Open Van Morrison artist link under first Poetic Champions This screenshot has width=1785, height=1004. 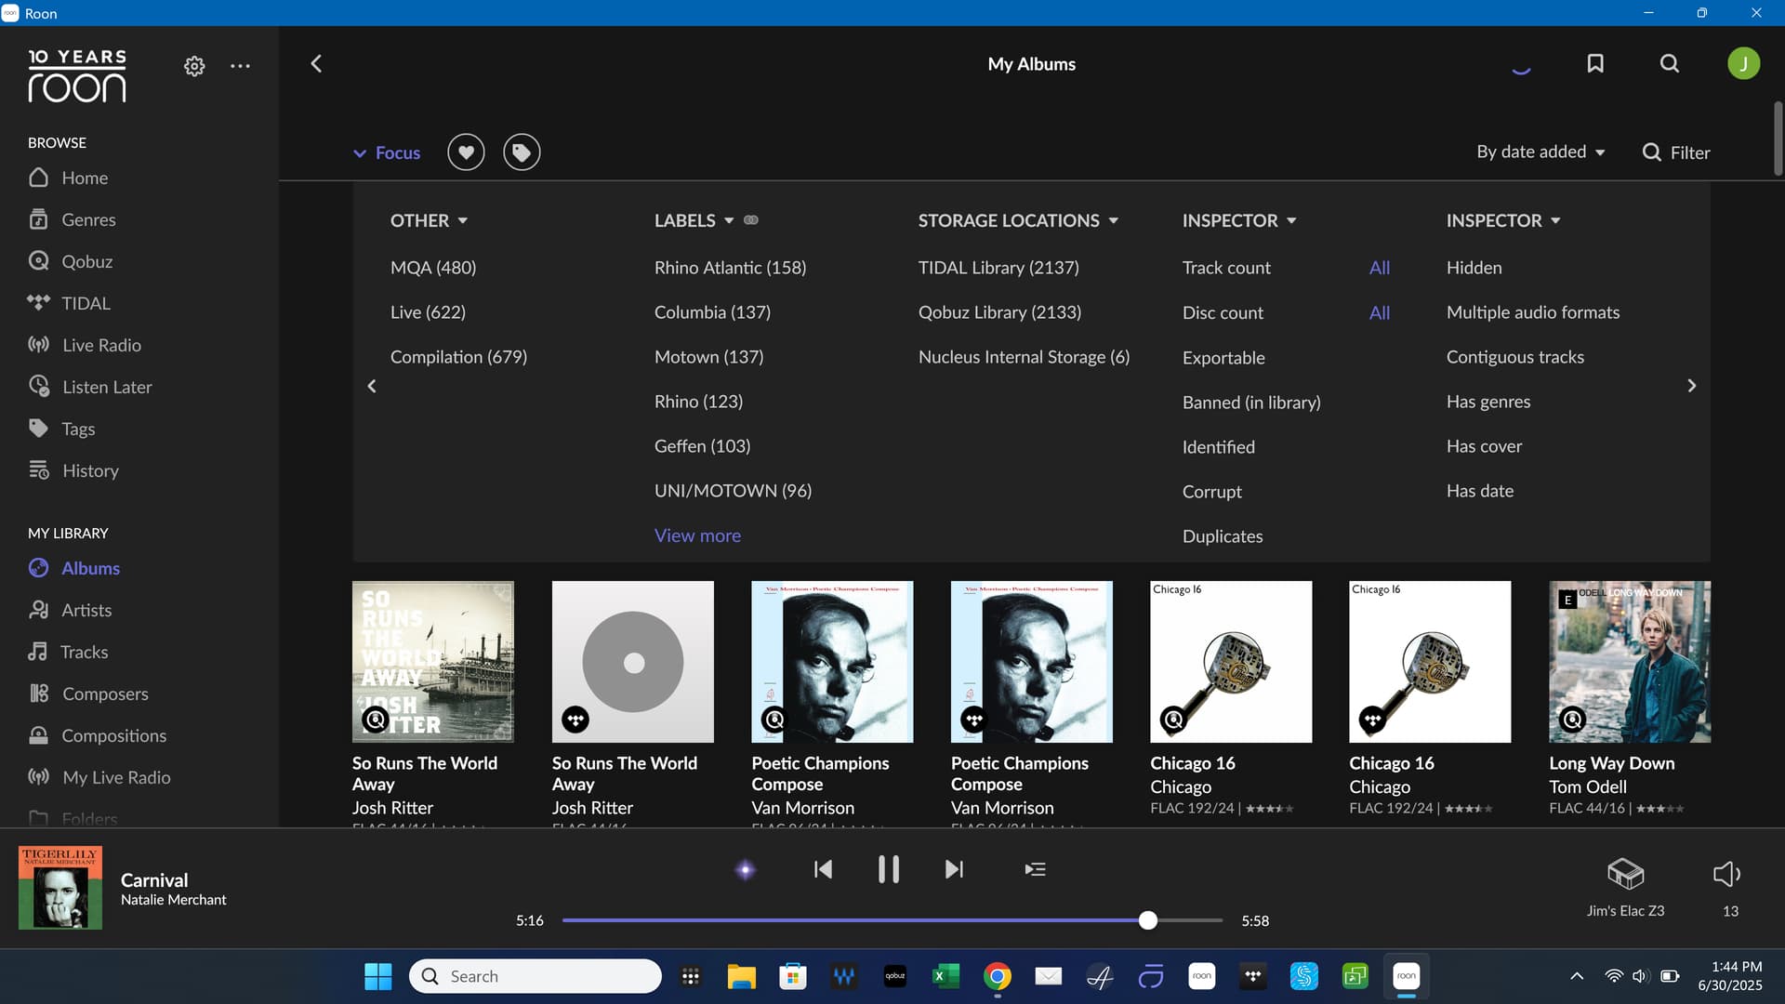pyautogui.click(x=802, y=808)
